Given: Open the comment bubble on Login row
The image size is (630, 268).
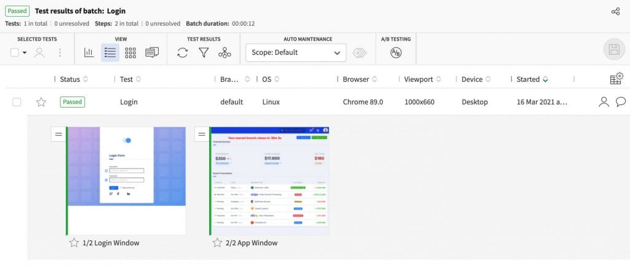Looking at the screenshot, I should [620, 102].
